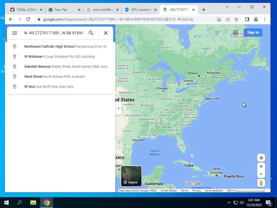Close the GPS coordinates tab
277x208 pixels.
156,10
